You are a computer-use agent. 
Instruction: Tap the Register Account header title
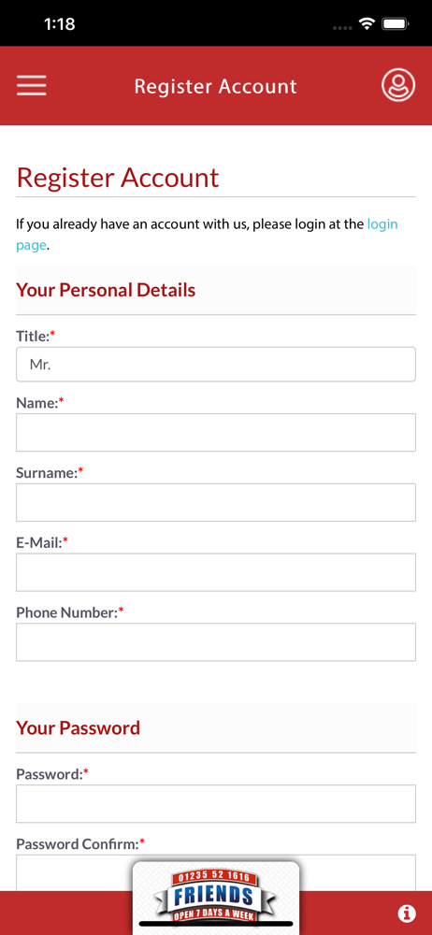pos(215,86)
